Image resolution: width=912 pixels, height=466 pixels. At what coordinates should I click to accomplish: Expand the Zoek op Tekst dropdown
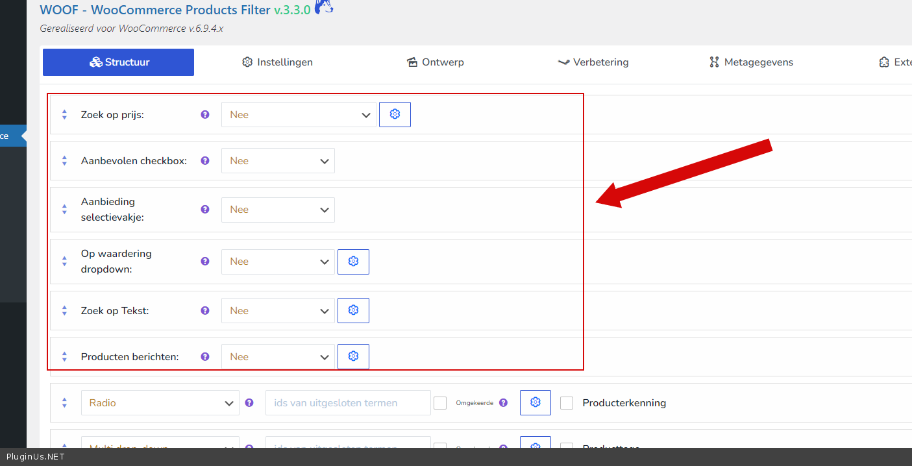tap(278, 310)
